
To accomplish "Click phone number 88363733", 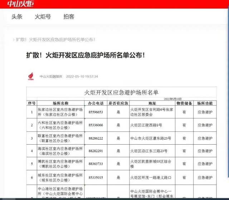I will pyautogui.click(x=96, y=164).
